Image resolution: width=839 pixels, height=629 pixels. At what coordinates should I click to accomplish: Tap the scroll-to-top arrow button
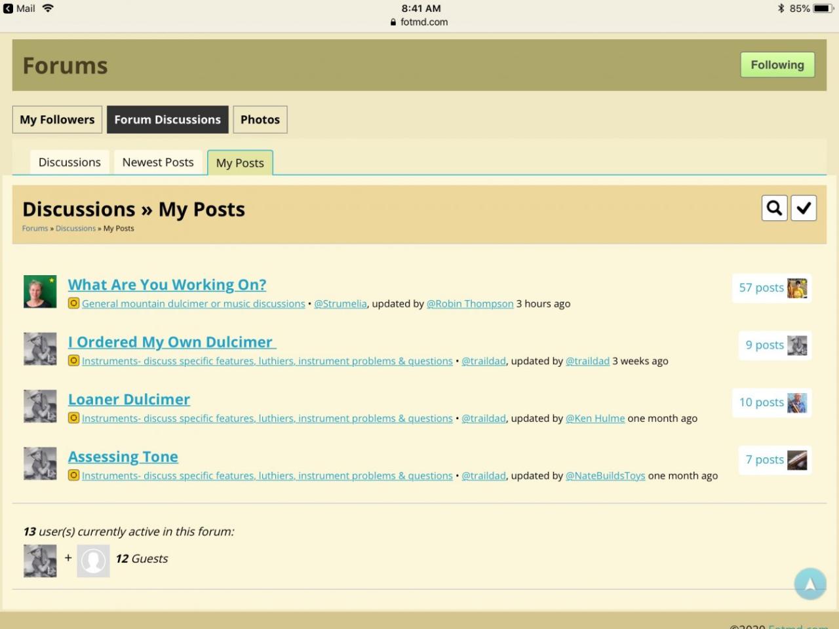click(x=810, y=583)
